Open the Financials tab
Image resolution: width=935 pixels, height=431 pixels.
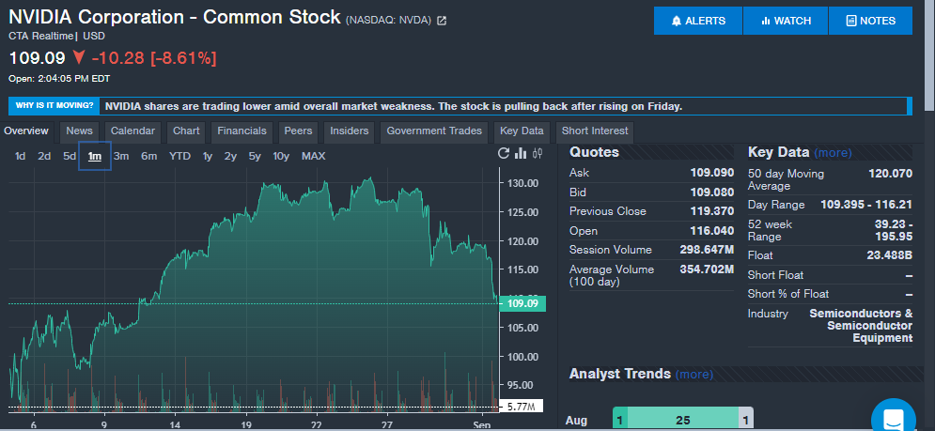click(x=242, y=131)
